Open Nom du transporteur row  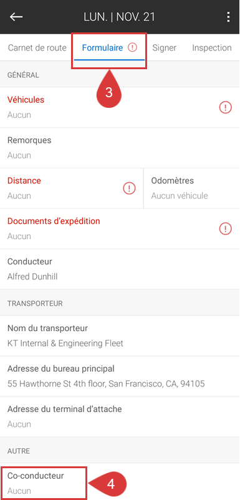pyautogui.click(x=120, y=336)
